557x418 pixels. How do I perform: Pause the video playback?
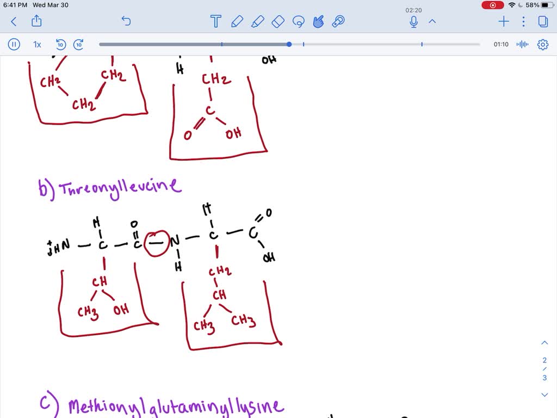pos(14,45)
